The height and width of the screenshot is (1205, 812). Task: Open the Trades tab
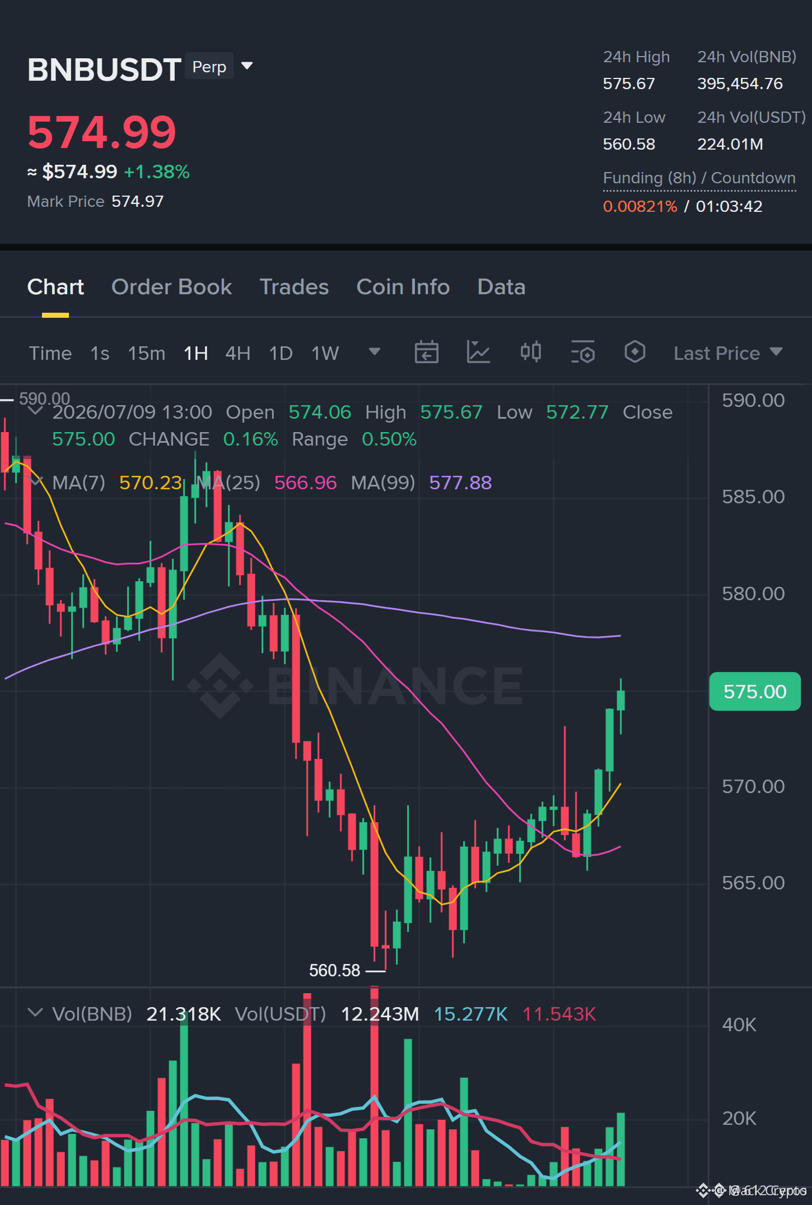click(x=294, y=287)
